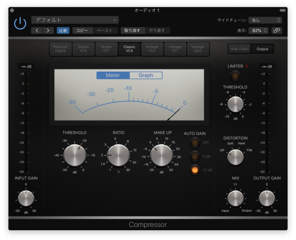The image size is (296, 240).
Task: Select the Vintage VCA compressor model
Action: [152, 49]
